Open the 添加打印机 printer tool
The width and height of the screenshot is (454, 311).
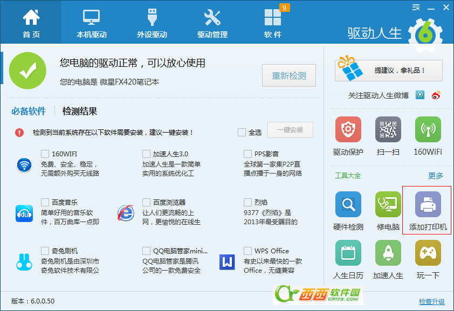tap(428, 204)
